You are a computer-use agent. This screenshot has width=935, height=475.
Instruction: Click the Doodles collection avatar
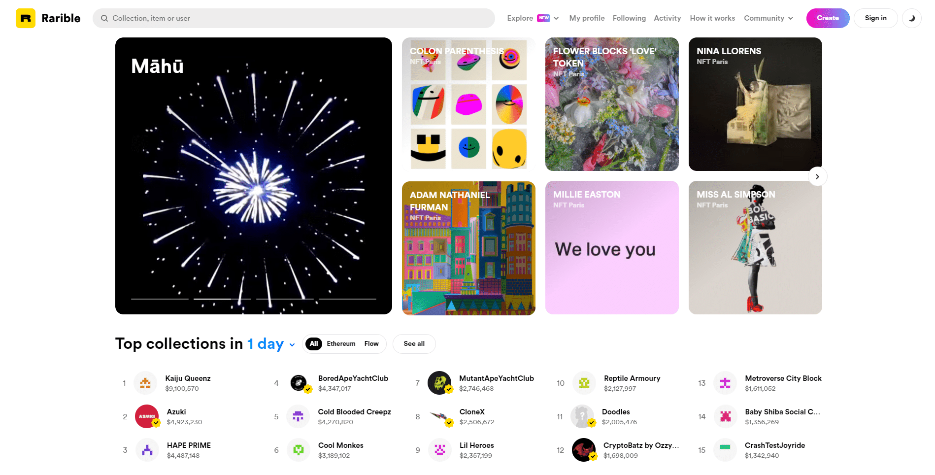(582, 416)
